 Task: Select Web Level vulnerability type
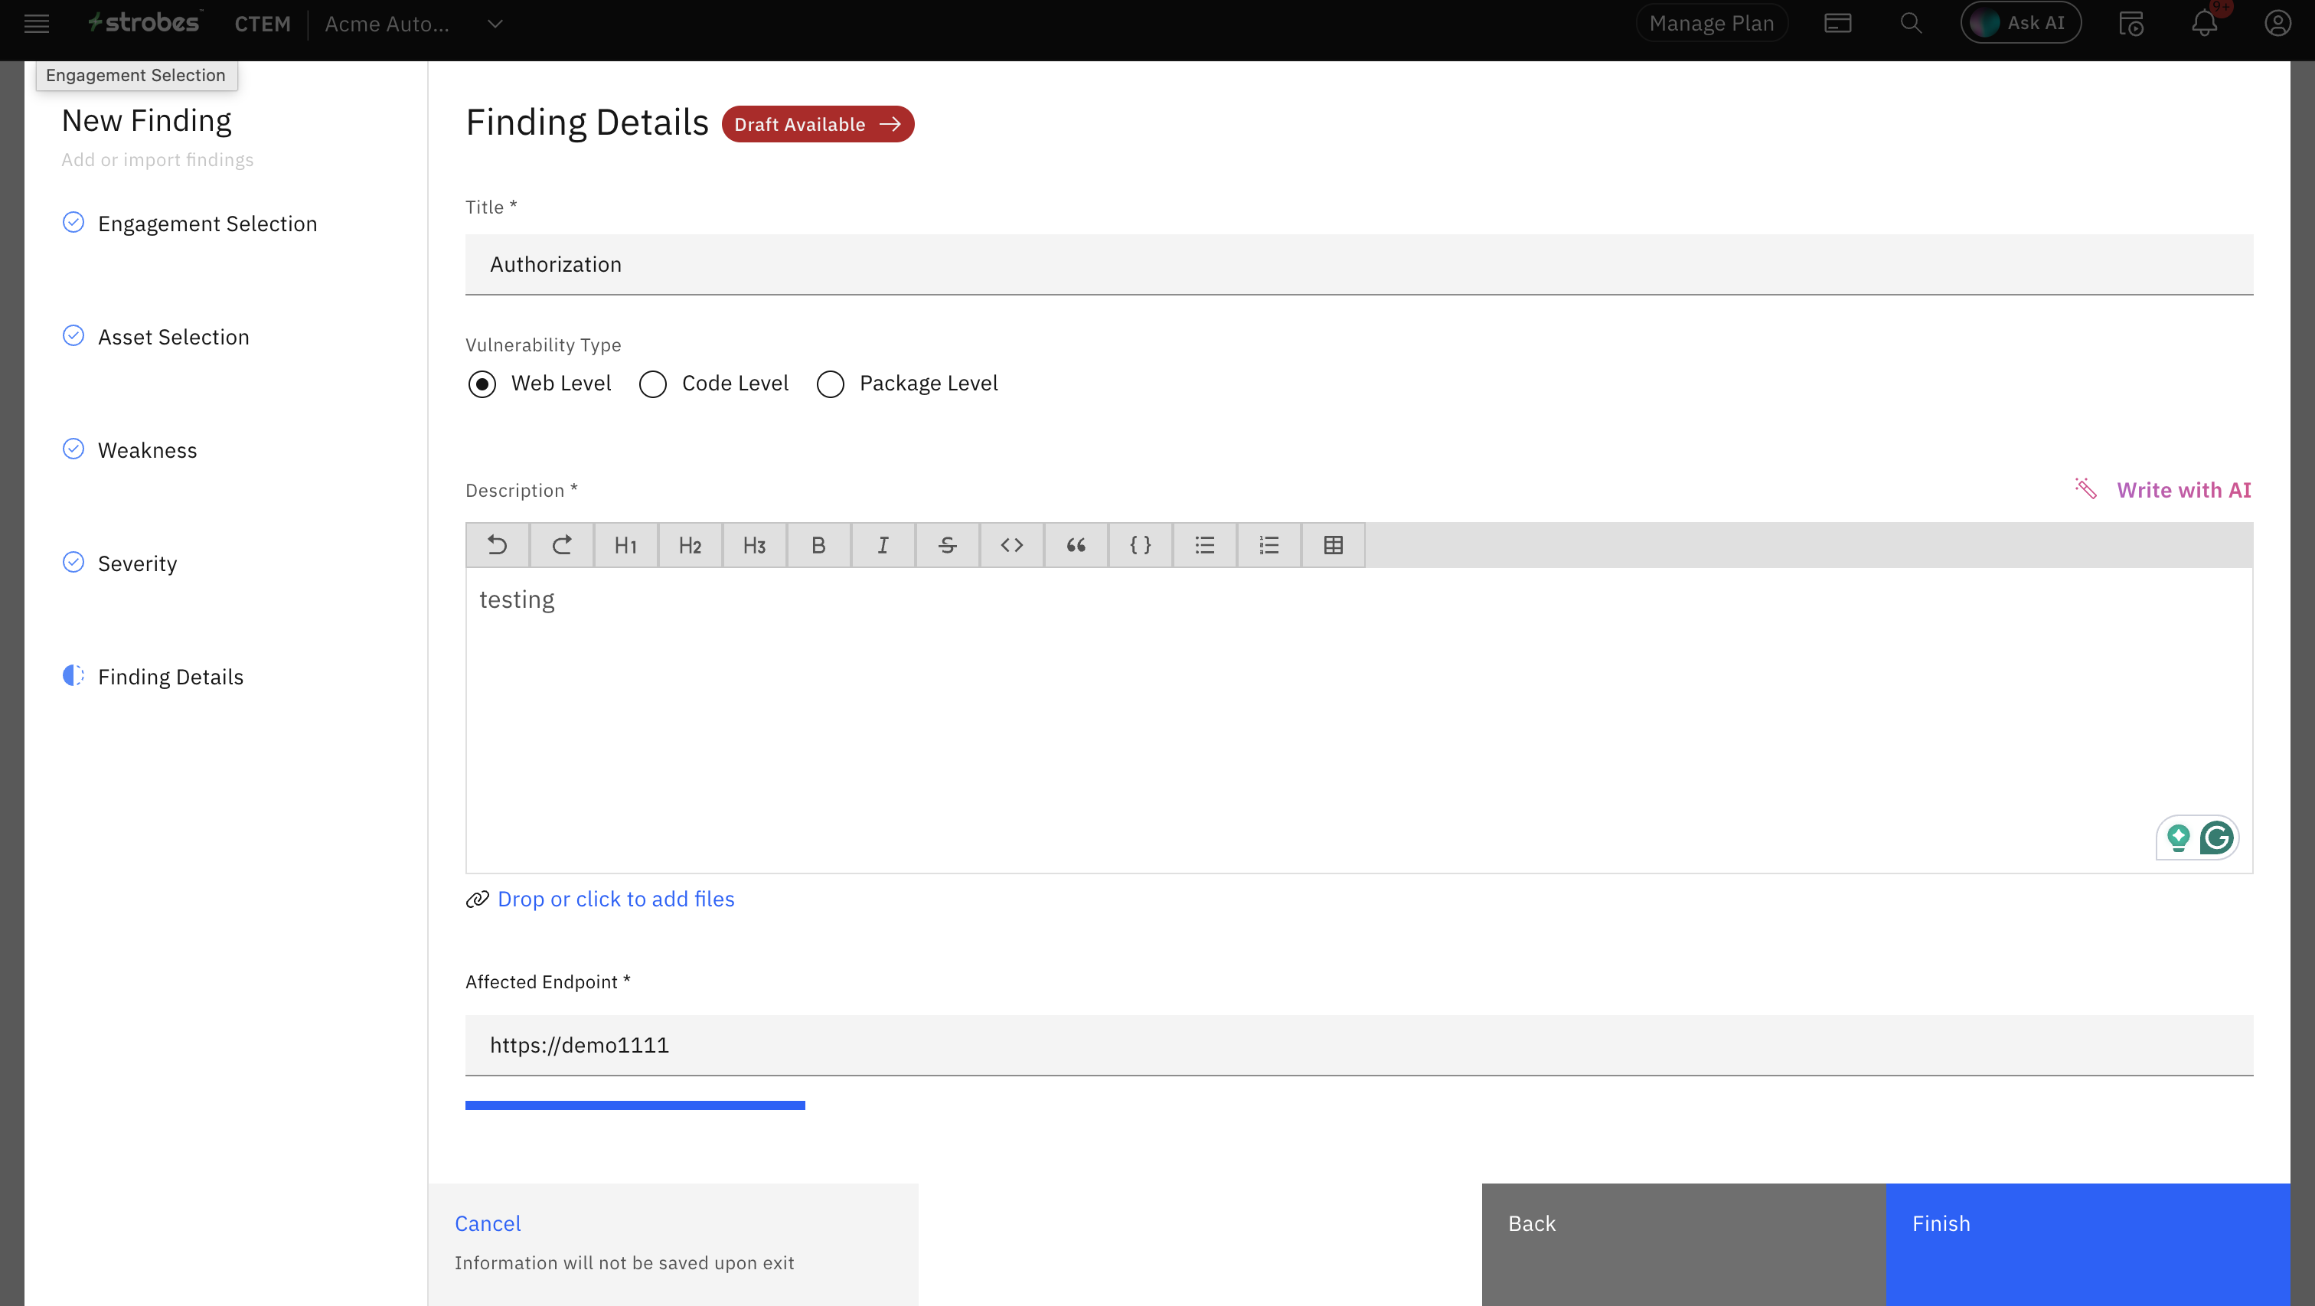(x=482, y=384)
